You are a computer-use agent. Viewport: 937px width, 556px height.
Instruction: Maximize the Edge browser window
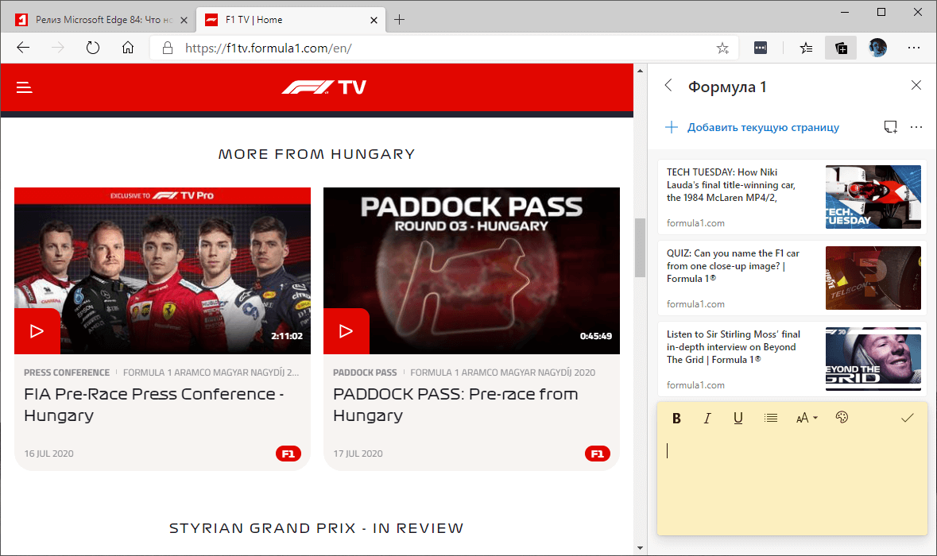pyautogui.click(x=881, y=12)
